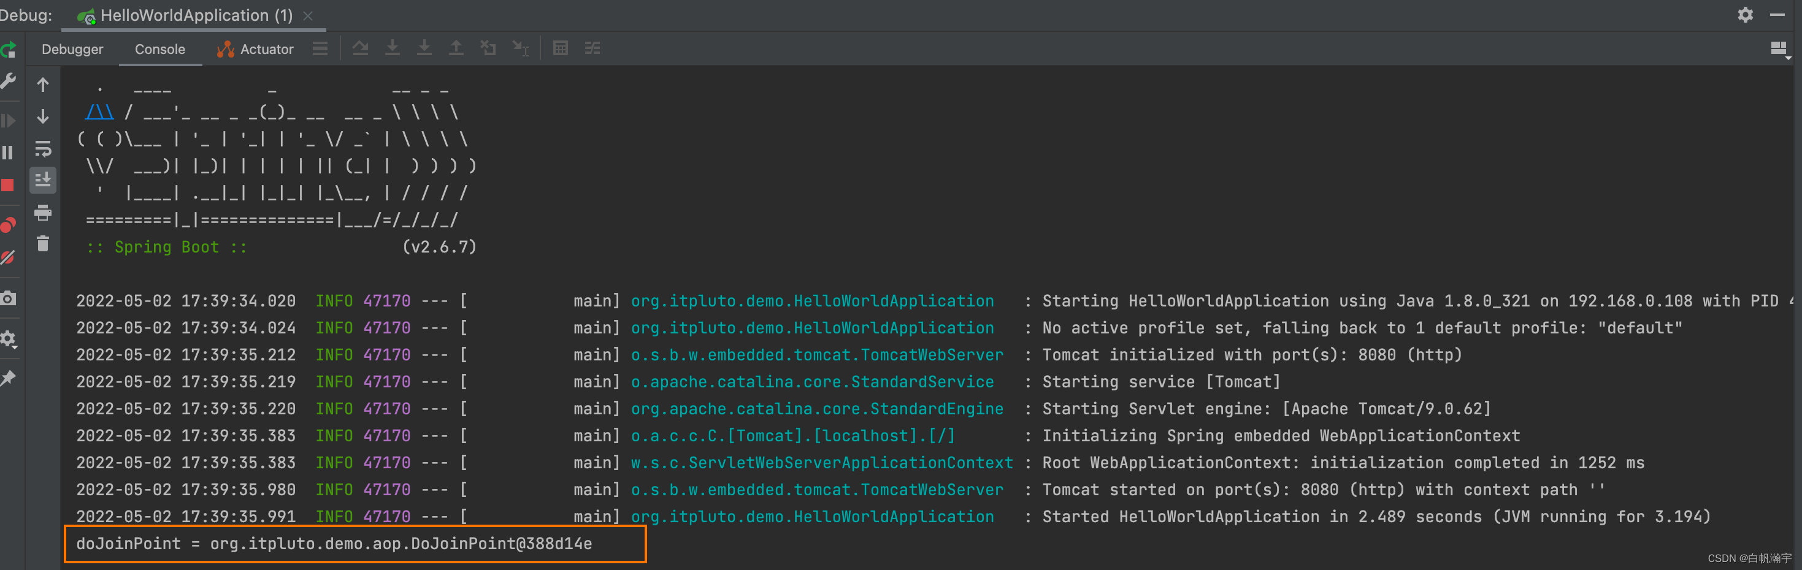The image size is (1802, 570).
Task: Hide the debug tool window with minimize dash
Action: [x=1777, y=15]
